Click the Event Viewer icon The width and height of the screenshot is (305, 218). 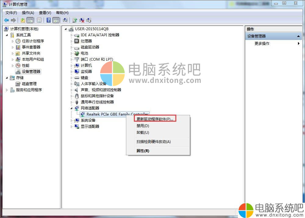coord(18,47)
